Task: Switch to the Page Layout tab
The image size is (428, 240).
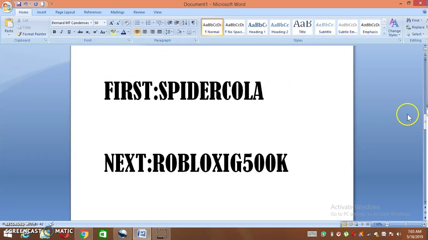Action: 65,12
